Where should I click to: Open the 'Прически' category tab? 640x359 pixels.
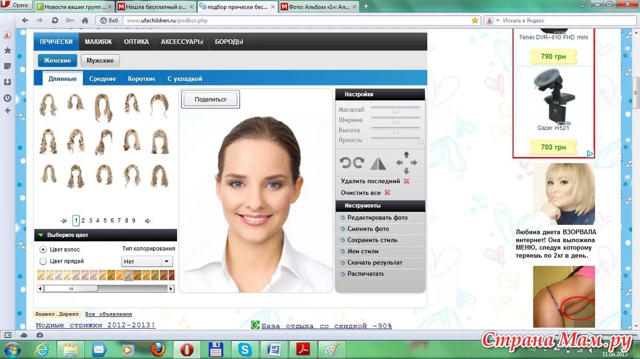pos(56,42)
